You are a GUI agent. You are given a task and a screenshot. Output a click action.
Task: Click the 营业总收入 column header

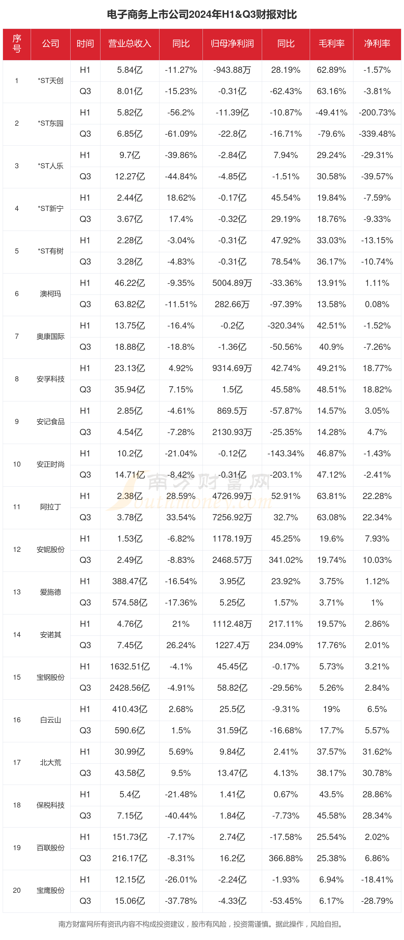[x=129, y=44]
